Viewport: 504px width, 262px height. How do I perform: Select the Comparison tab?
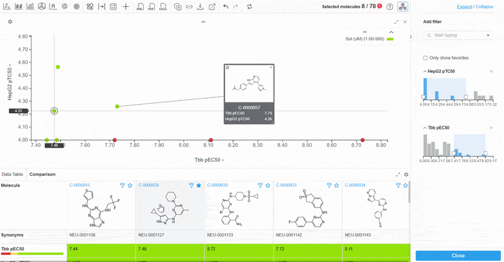tap(42, 174)
